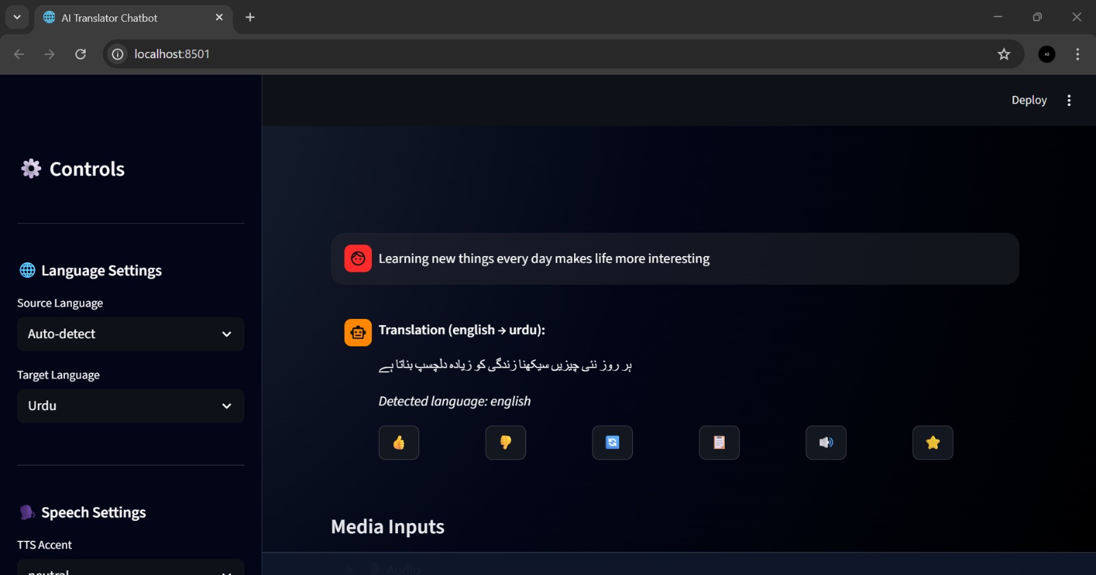The width and height of the screenshot is (1096, 575).
Task: Open the tab search dropdown arrow
Action: tap(17, 17)
